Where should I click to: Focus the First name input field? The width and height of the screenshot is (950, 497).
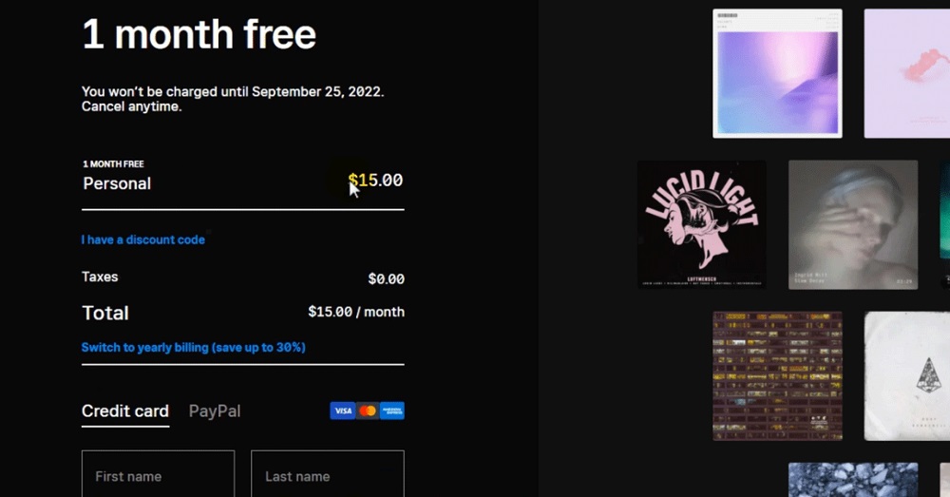tap(158, 474)
